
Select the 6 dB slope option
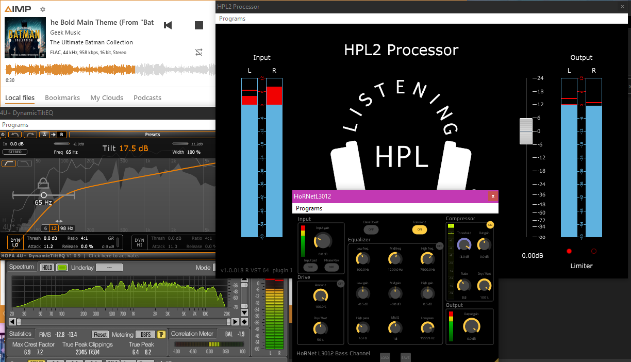[x=45, y=228]
